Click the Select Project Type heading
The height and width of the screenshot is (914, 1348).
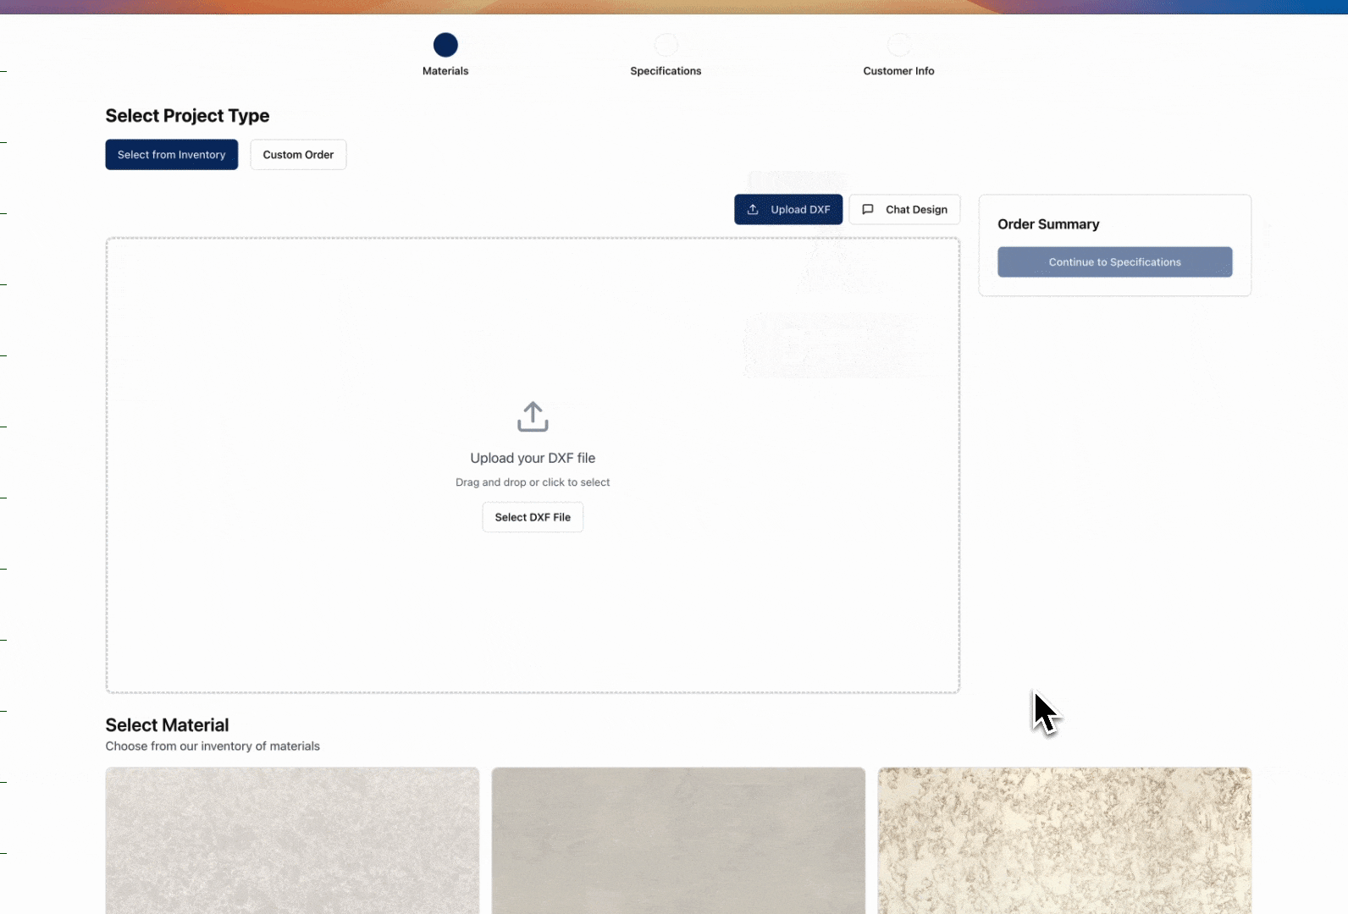click(x=187, y=116)
